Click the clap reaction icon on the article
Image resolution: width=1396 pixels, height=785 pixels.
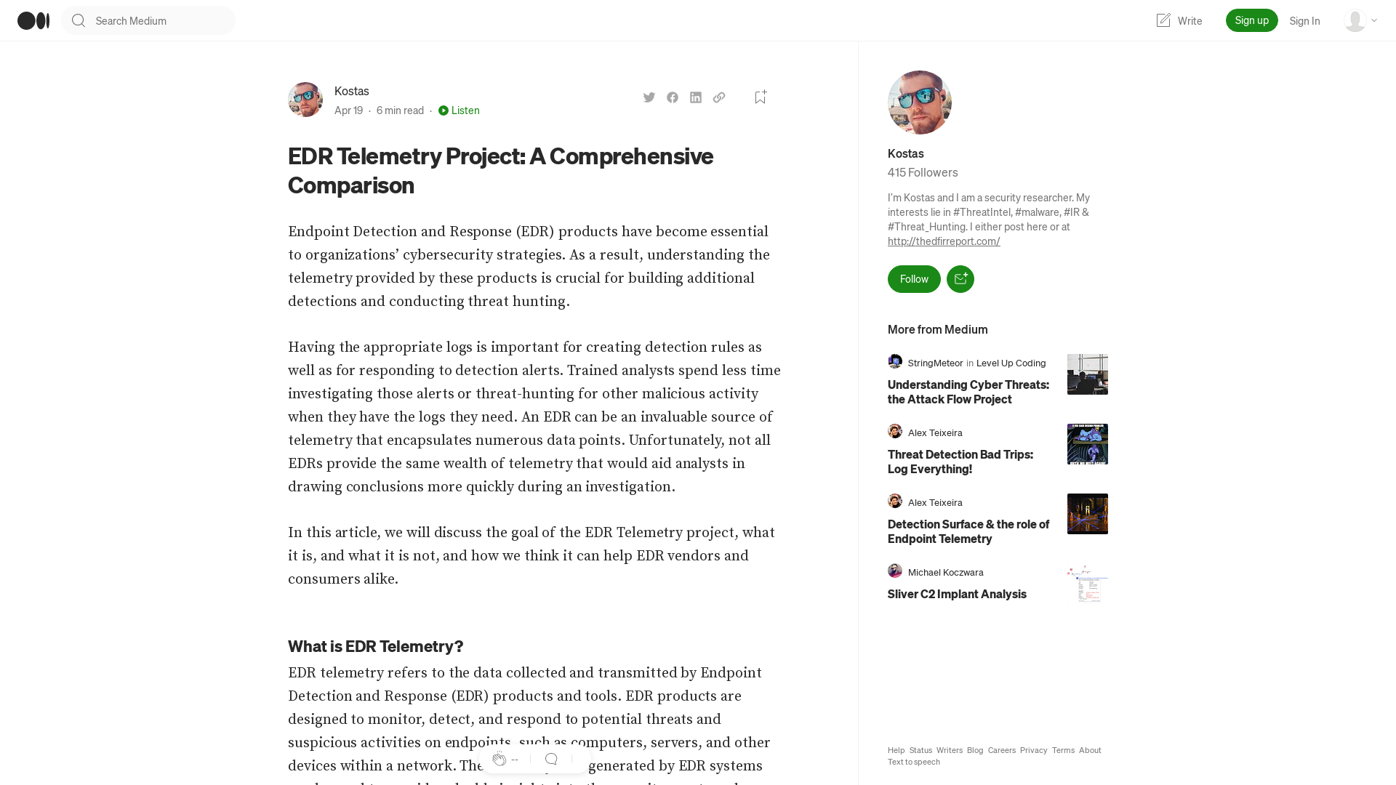click(499, 758)
